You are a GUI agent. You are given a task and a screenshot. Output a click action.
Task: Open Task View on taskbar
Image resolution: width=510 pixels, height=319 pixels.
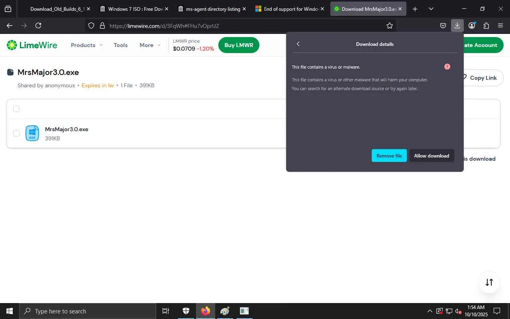coord(166,311)
